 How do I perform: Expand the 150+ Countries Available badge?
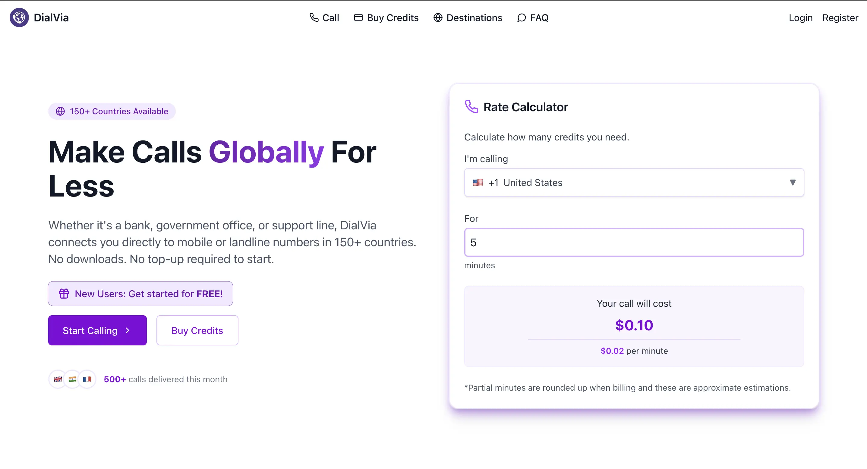point(112,111)
